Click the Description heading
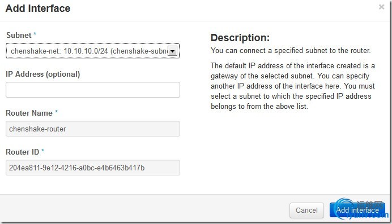392x224 pixels. 240,38
